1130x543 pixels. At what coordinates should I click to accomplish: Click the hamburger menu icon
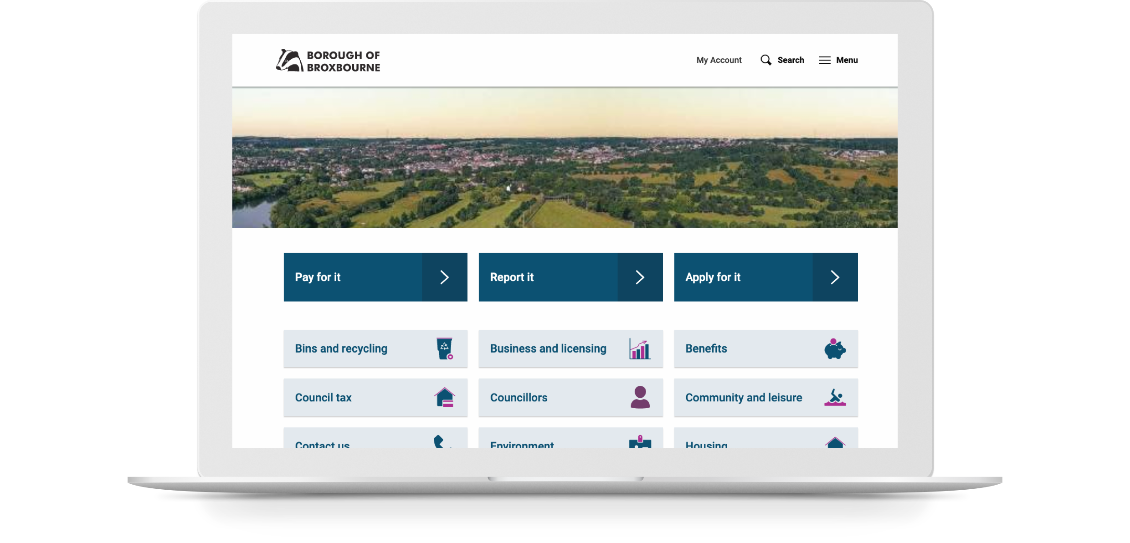pos(825,60)
